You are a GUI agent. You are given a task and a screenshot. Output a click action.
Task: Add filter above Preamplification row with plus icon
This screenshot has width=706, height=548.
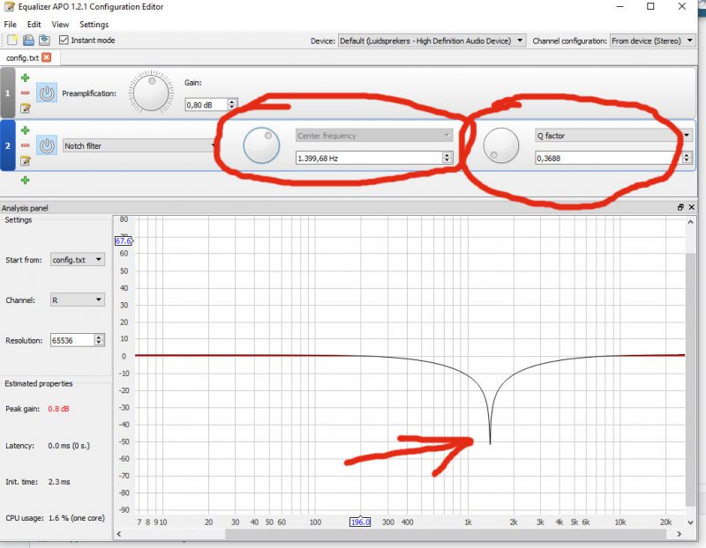pos(26,78)
